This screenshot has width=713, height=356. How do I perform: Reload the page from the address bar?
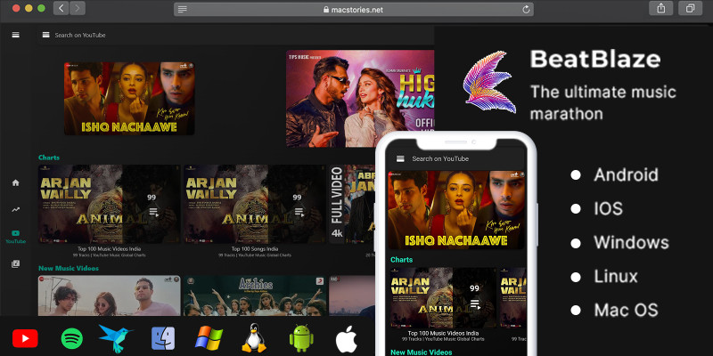point(527,9)
